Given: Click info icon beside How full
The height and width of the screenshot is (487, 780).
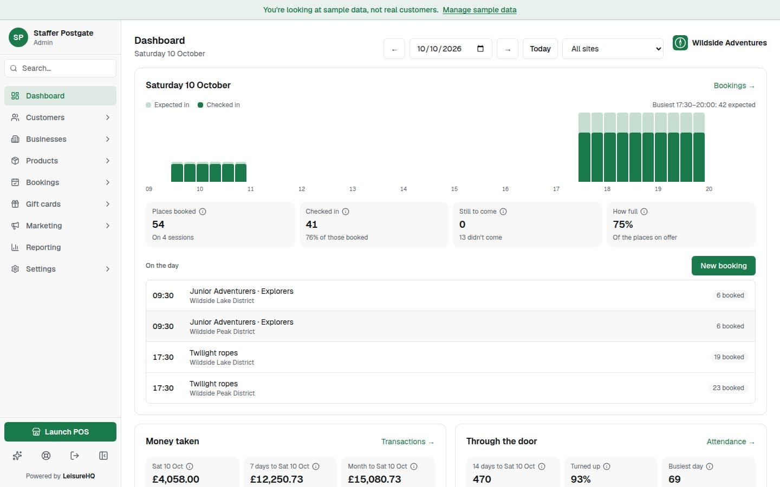Looking at the screenshot, I should (644, 212).
